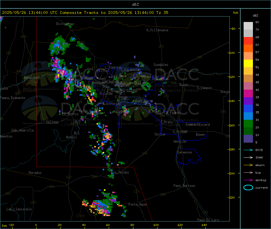This screenshot has width=271, height=229.
Task: Click the 'Salinas' map label
Action: click(x=52, y=122)
